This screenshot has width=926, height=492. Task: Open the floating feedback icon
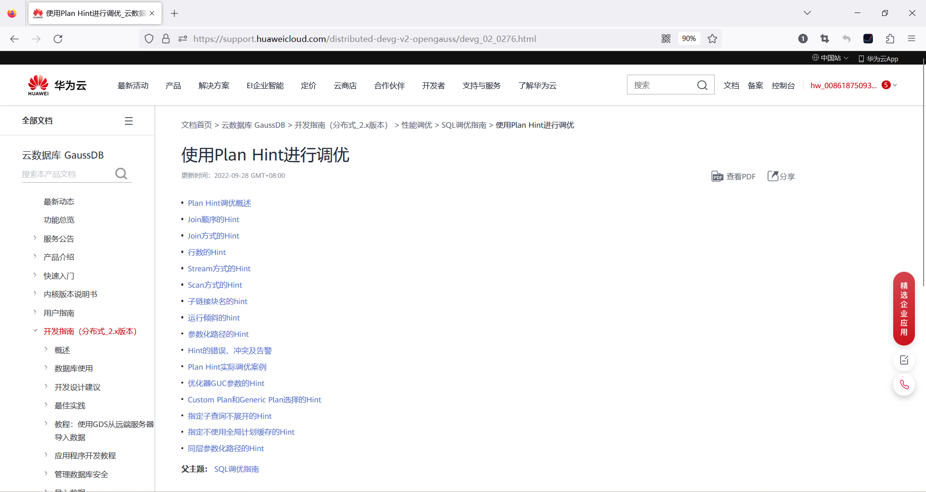pos(904,360)
